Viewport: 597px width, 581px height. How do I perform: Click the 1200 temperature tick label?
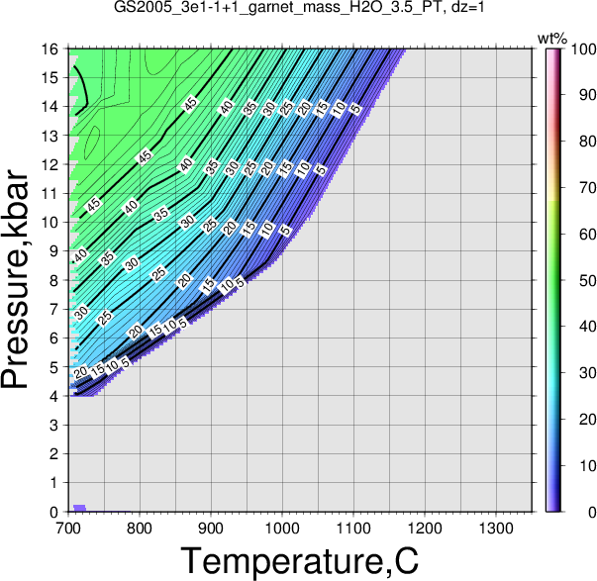(425, 529)
